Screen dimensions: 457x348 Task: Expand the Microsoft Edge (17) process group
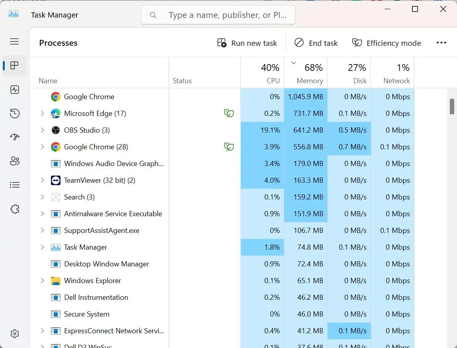pyautogui.click(x=42, y=113)
